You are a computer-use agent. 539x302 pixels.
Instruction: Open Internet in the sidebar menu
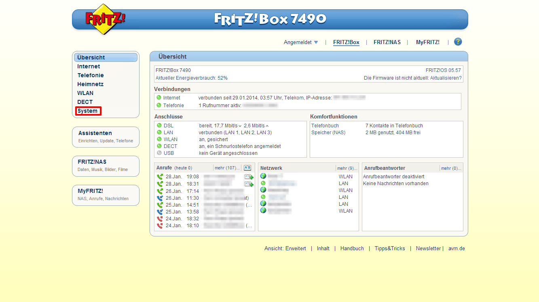click(x=89, y=66)
